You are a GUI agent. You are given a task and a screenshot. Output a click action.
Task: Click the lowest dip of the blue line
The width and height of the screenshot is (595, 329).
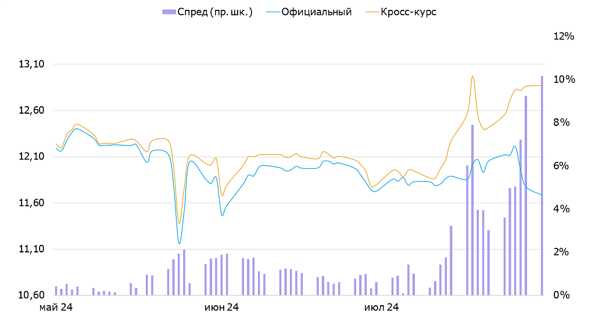click(x=179, y=243)
